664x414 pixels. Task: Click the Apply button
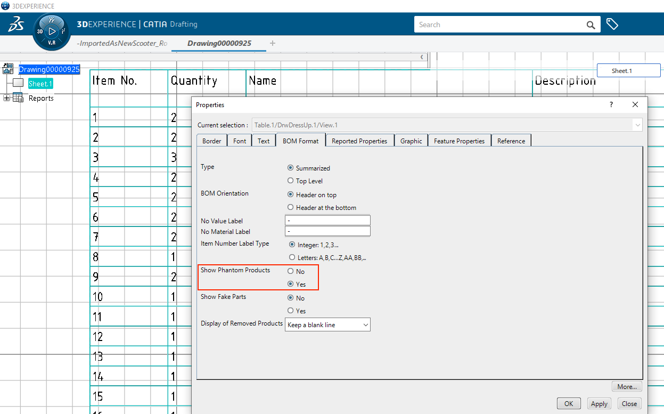[x=599, y=404]
